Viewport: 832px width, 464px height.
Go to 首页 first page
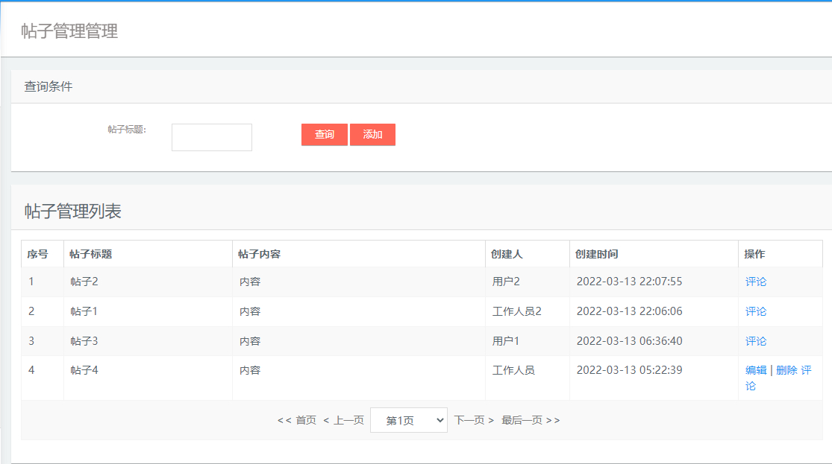[297, 420]
